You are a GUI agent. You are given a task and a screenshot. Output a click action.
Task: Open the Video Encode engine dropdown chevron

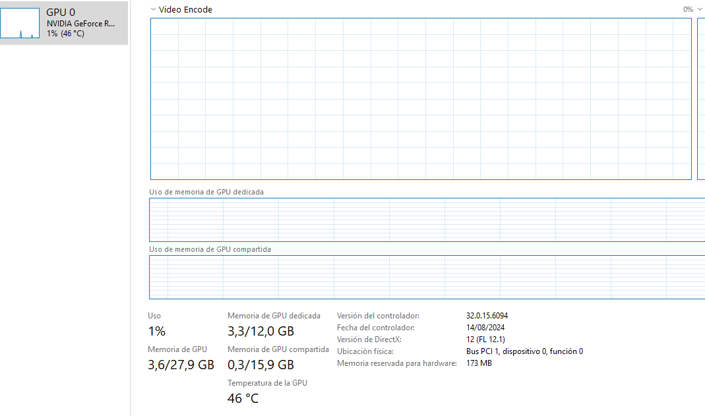pyautogui.click(x=153, y=10)
